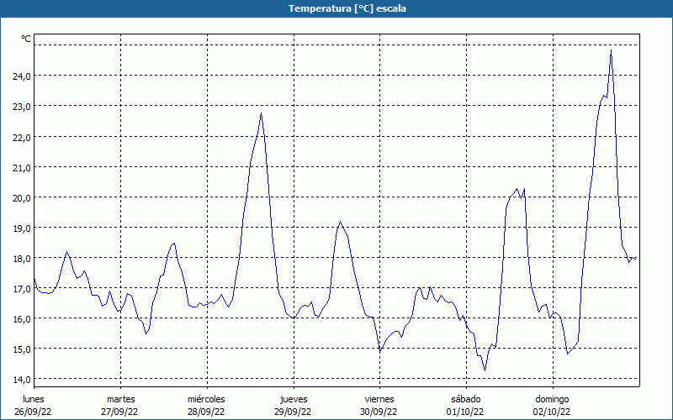673x420 pixels.
Task: Click the 28/09/22 date label
Action: click(x=206, y=412)
